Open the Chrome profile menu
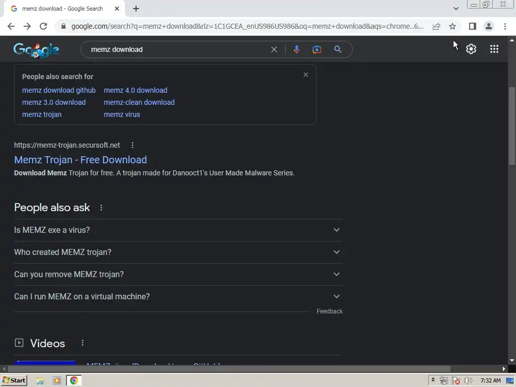The image size is (516, 387). coord(489,26)
